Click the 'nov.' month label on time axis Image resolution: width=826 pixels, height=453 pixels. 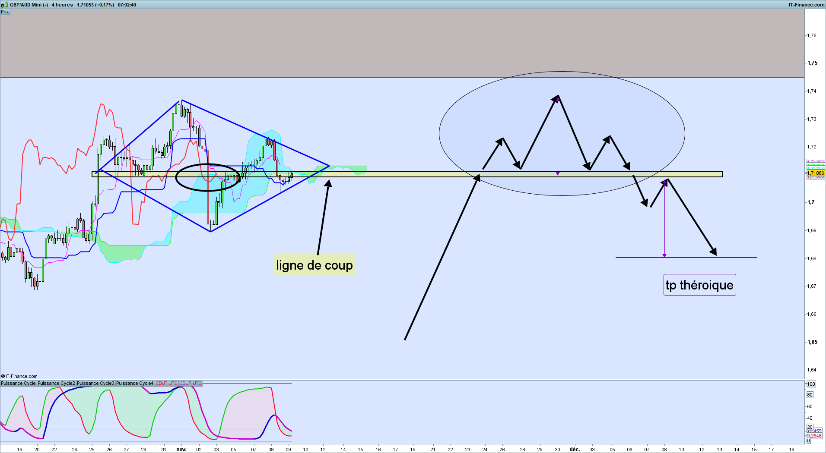tap(181, 450)
